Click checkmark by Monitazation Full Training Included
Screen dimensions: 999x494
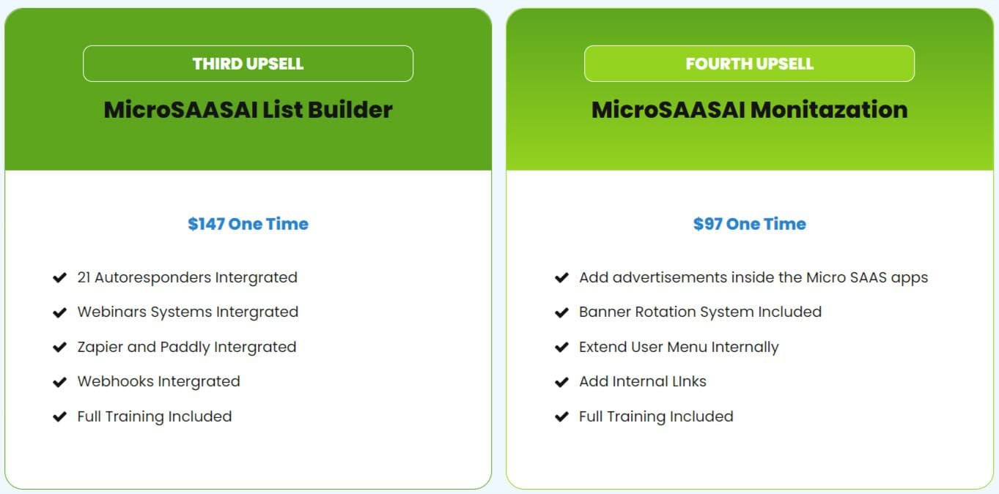[561, 417]
